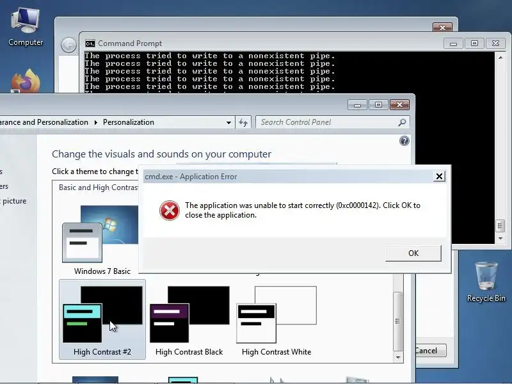
Task: Click the Command Prompt title bar icon
Action: pyautogui.click(x=90, y=44)
